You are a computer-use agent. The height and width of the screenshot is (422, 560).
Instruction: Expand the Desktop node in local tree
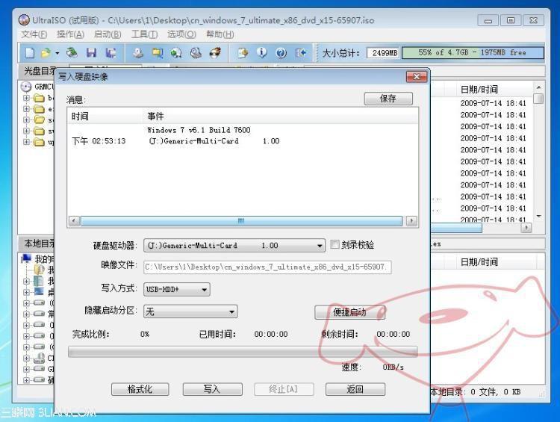(26, 292)
